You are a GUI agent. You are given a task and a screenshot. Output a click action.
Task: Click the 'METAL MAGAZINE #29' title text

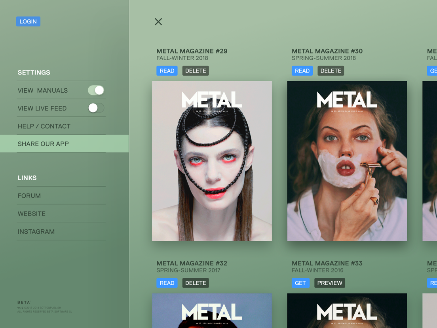pyautogui.click(x=192, y=51)
